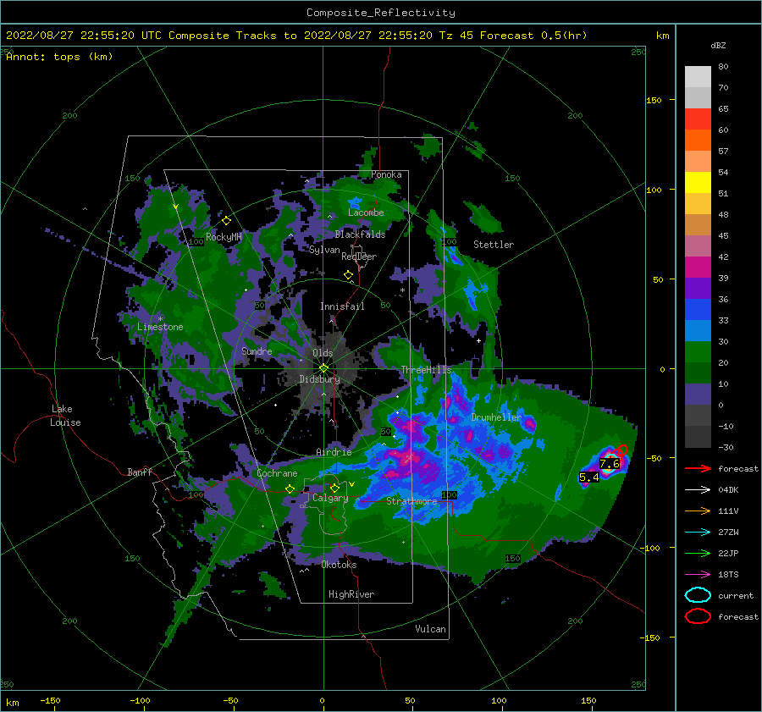This screenshot has width=762, height=712.
Task: Click the Vulcan label
Action: pyautogui.click(x=430, y=629)
